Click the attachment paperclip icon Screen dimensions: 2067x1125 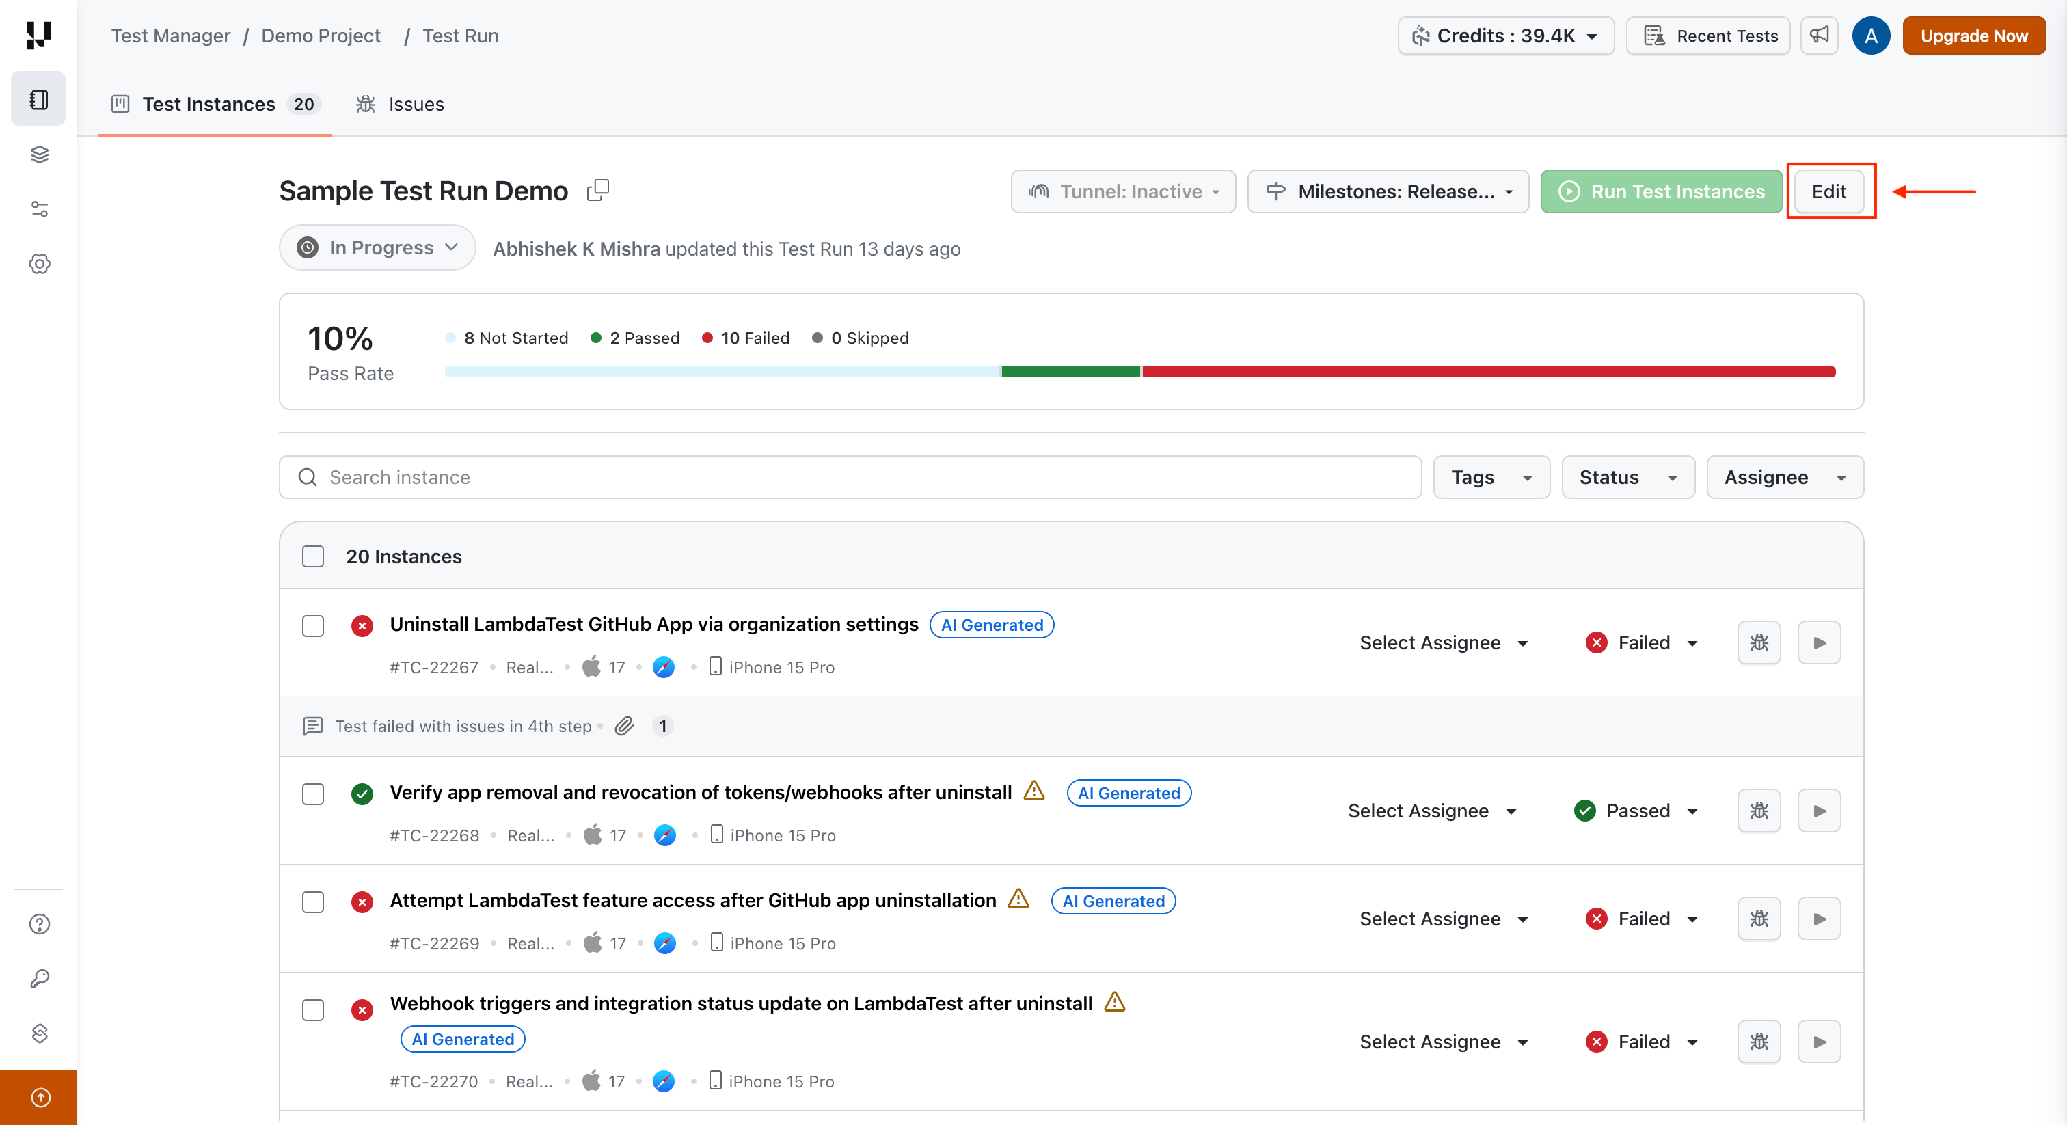(x=624, y=727)
